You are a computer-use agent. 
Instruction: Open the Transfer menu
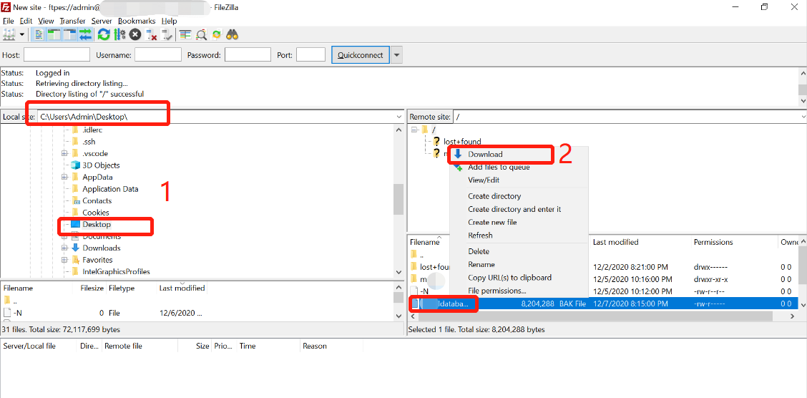click(x=72, y=21)
